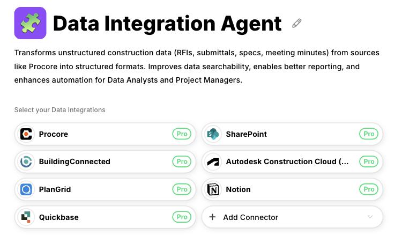Image resolution: width=402 pixels, height=242 pixels.
Task: Click the Pro badge on Quickbase
Action: (x=182, y=217)
